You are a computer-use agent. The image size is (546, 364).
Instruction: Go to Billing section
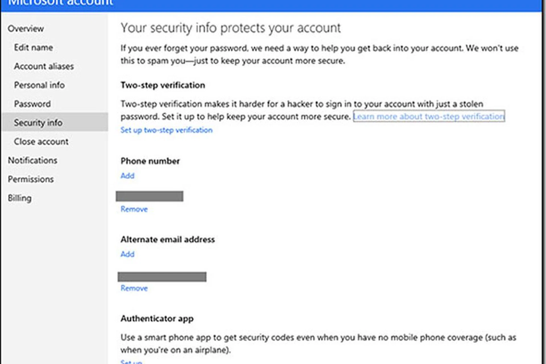[x=20, y=198]
